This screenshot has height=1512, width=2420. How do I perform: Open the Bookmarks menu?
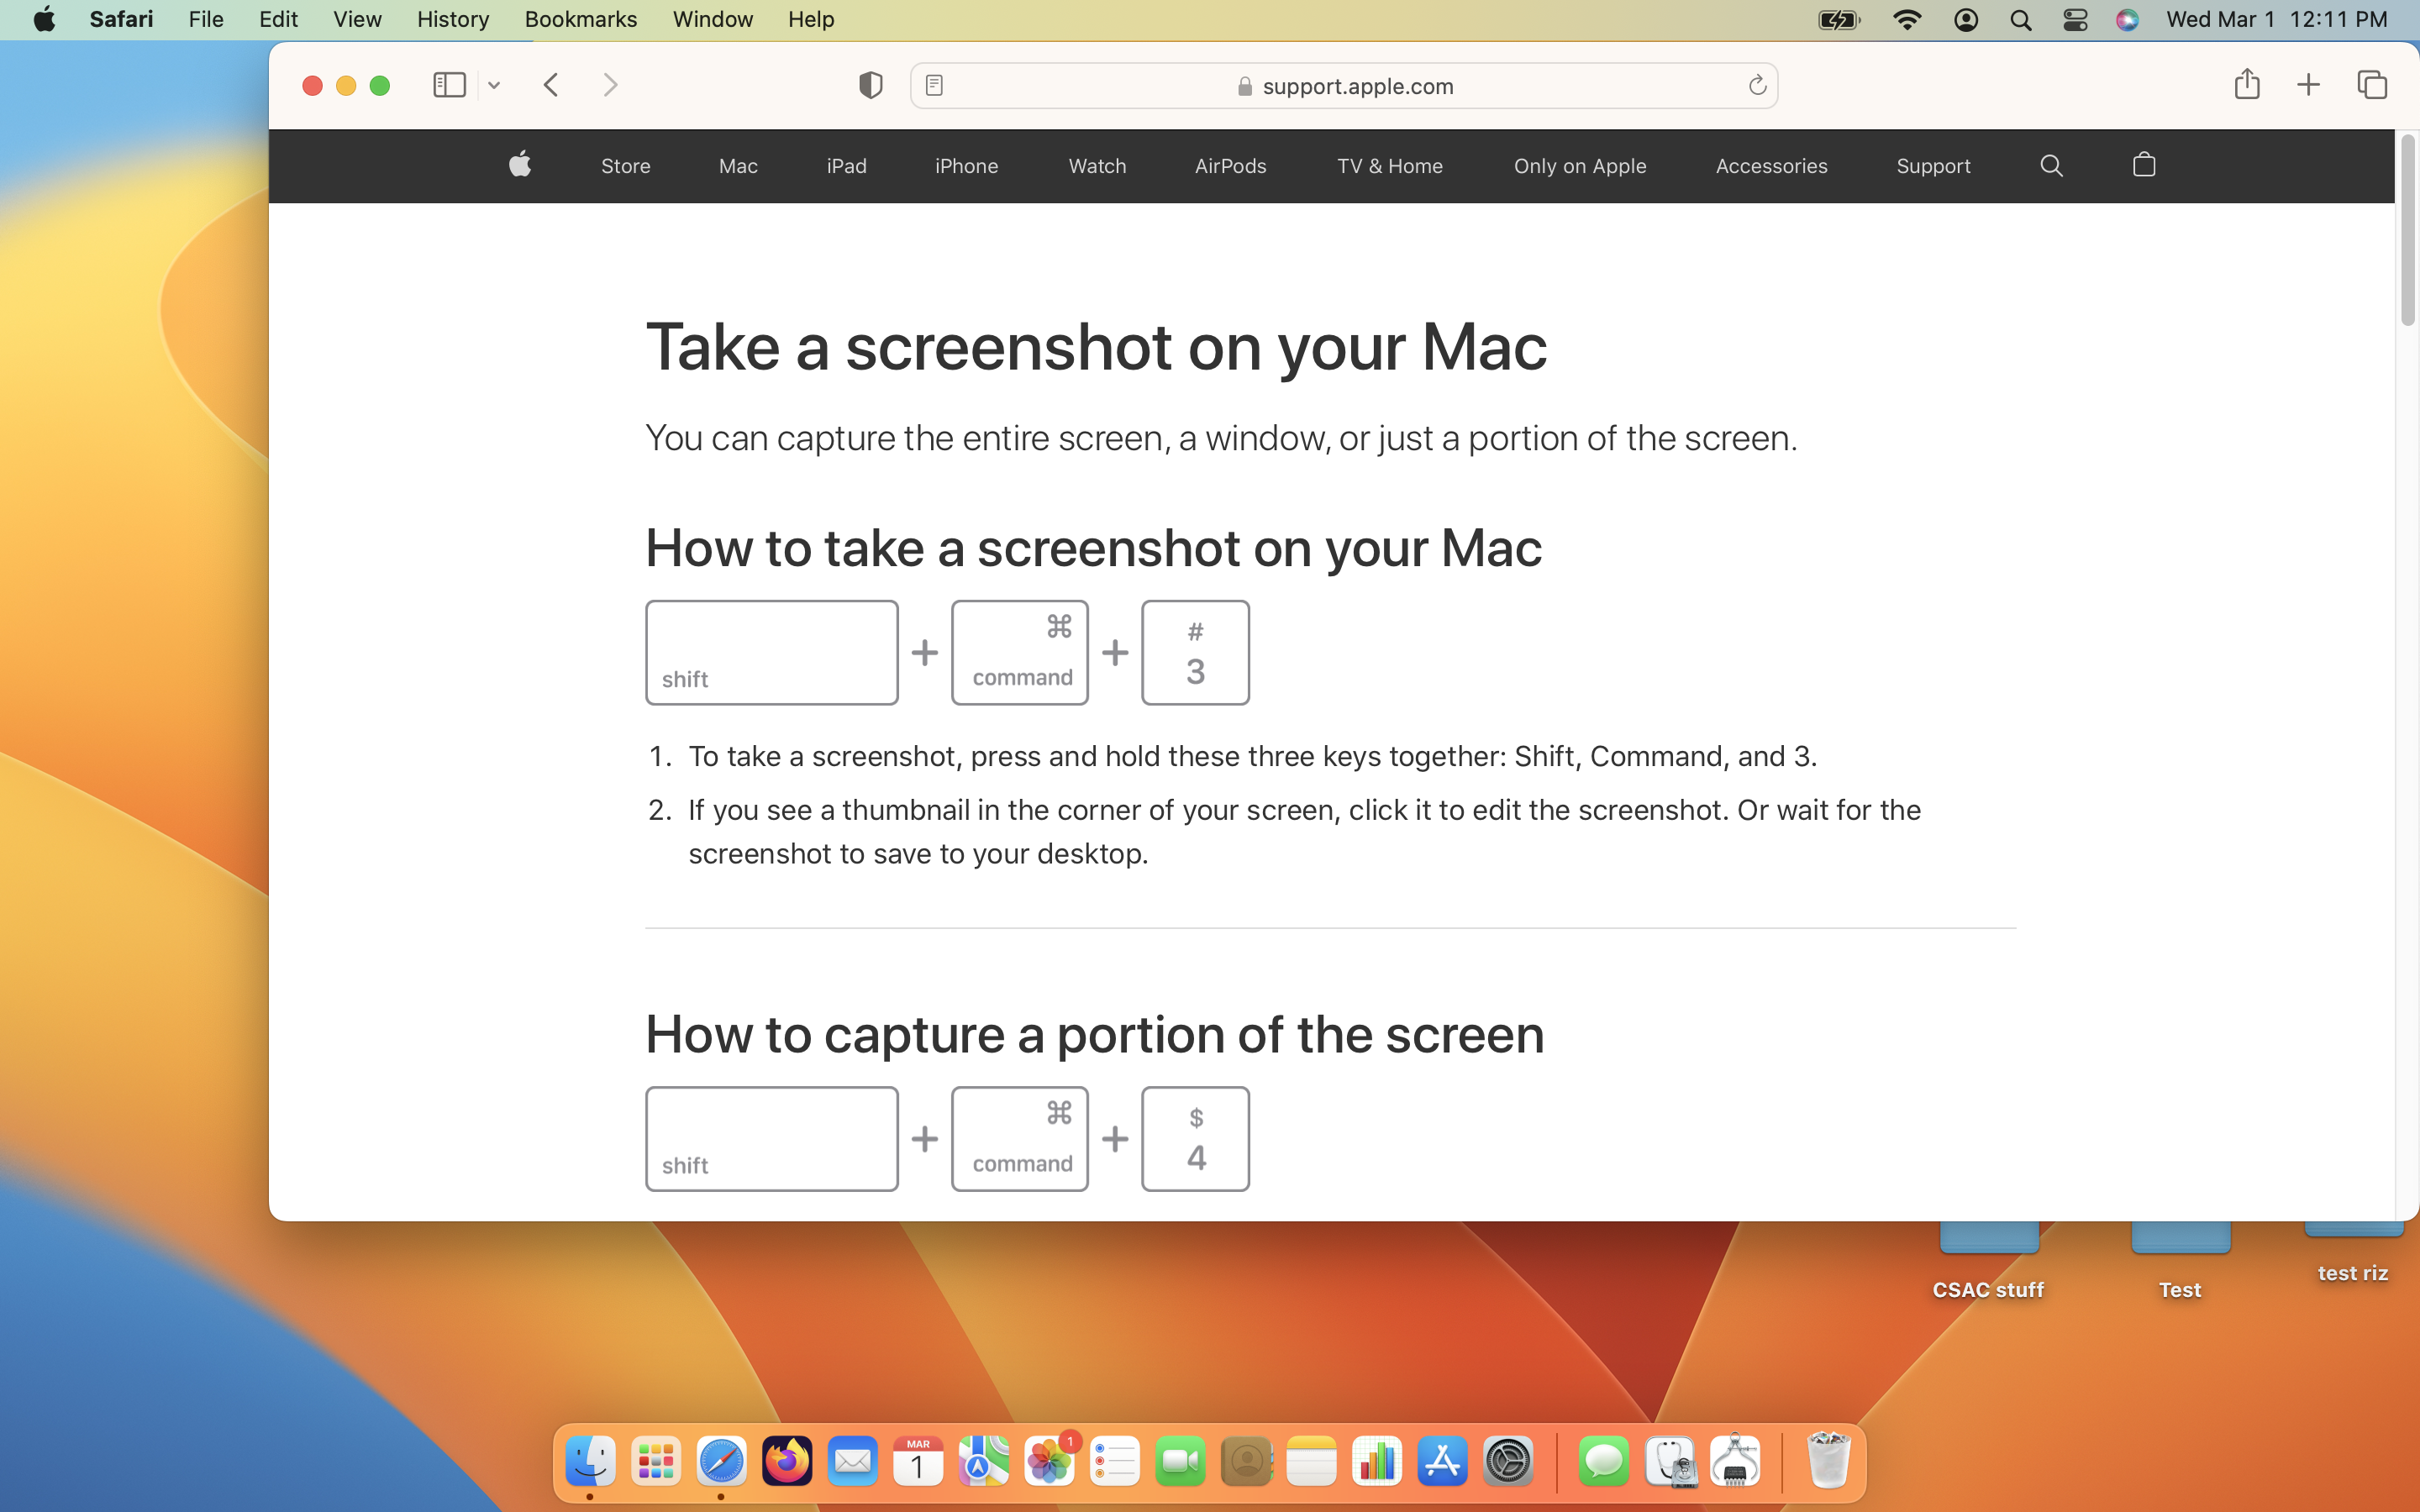(580, 19)
